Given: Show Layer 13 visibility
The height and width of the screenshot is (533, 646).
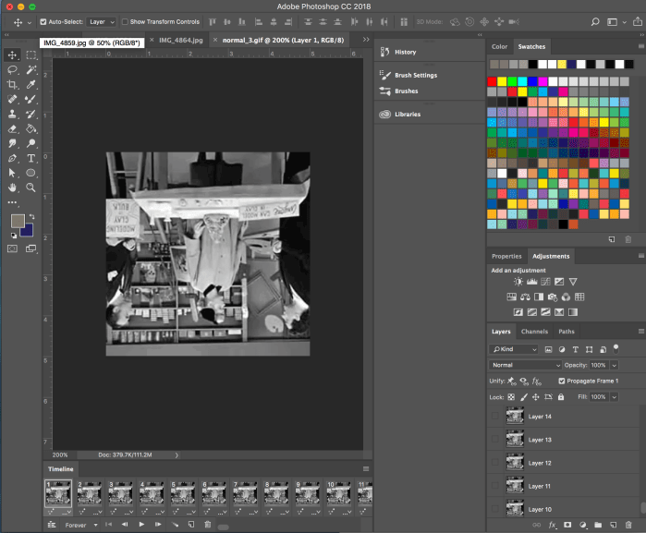Looking at the screenshot, I should 494,439.
